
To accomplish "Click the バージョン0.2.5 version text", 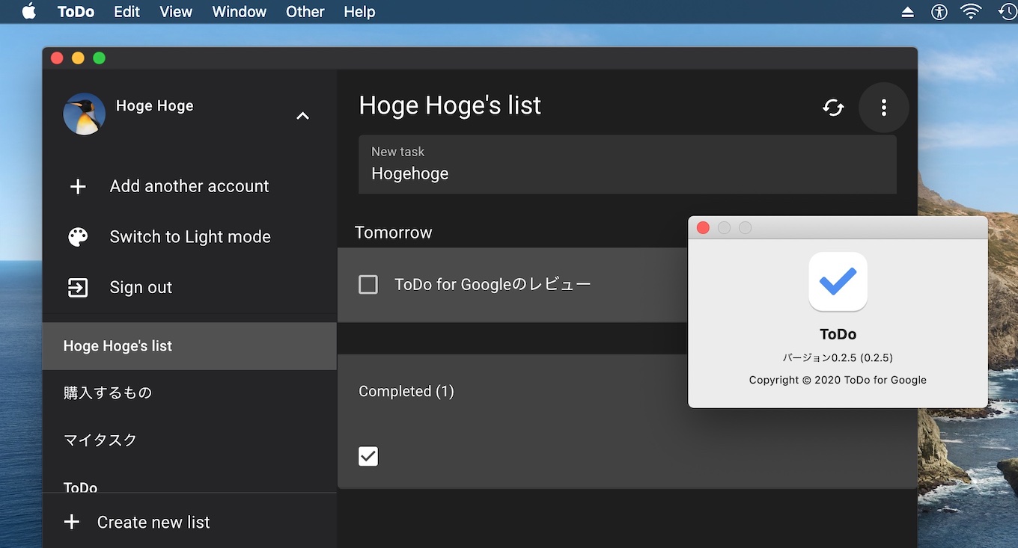I will tap(838, 357).
